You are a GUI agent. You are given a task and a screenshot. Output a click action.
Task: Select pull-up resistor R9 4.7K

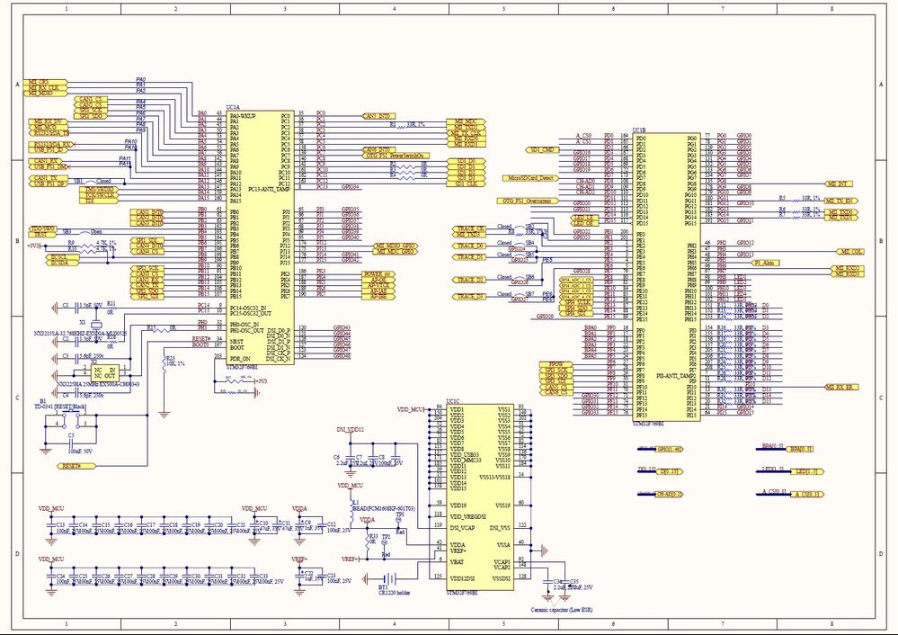tap(86, 246)
